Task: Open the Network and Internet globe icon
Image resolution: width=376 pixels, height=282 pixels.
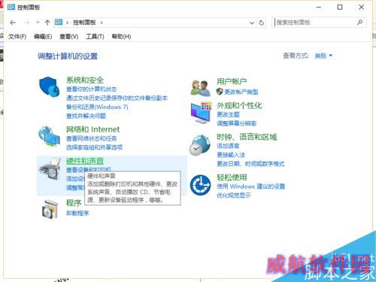Action: click(49, 136)
